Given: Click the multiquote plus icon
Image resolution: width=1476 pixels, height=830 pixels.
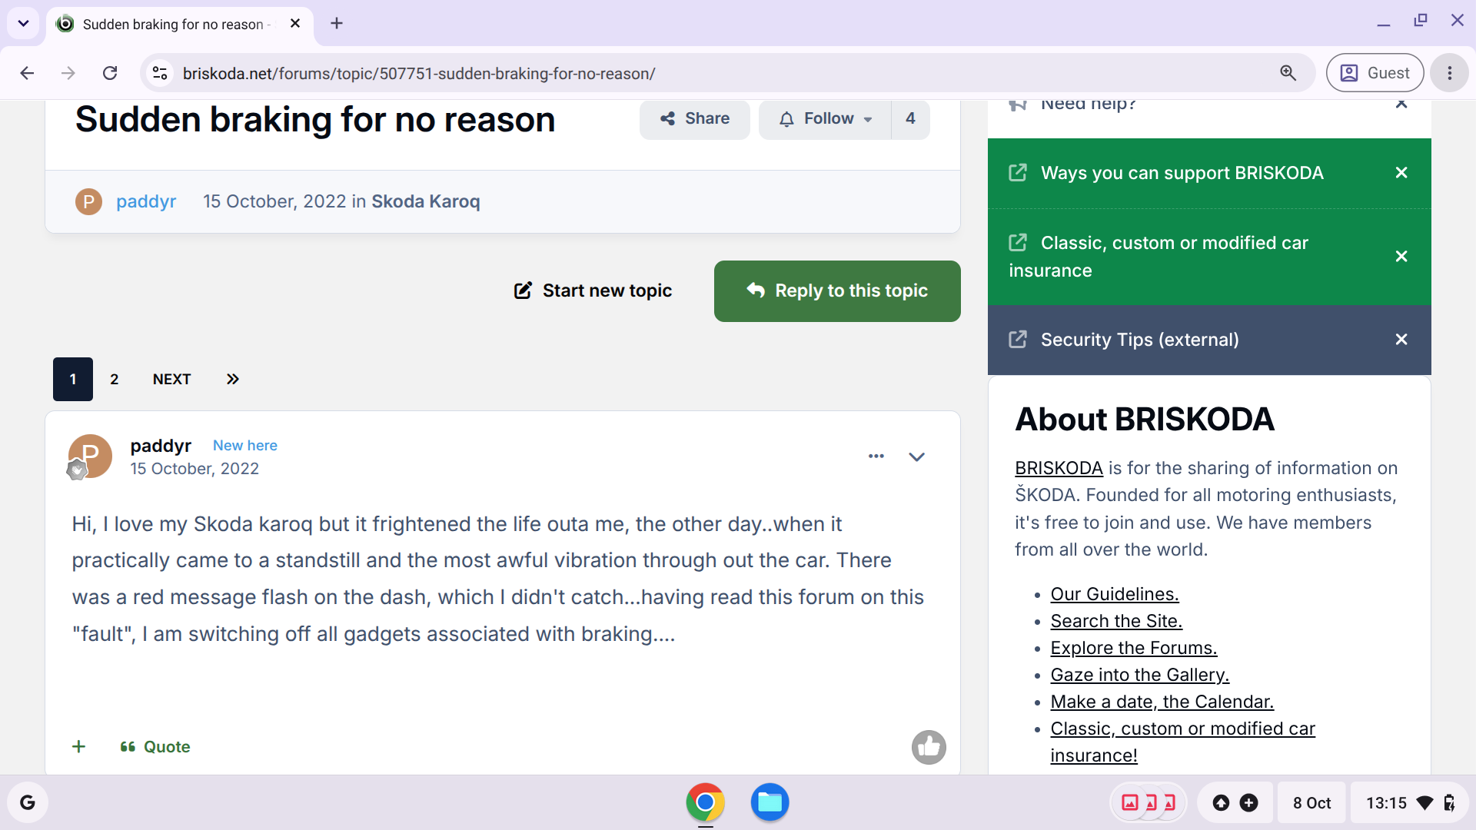Looking at the screenshot, I should click(x=78, y=746).
